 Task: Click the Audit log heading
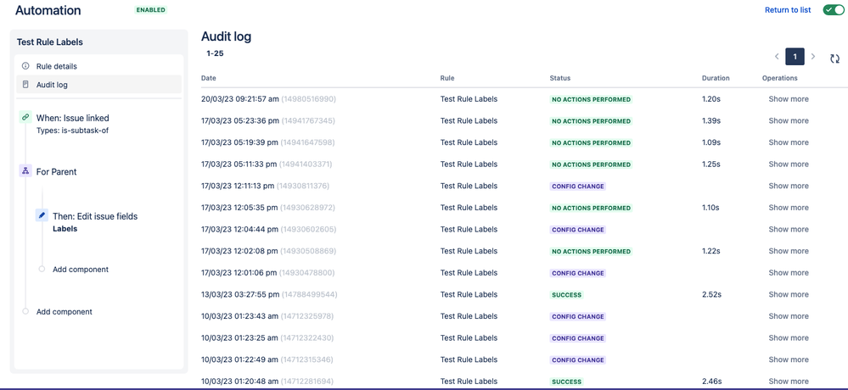point(226,36)
